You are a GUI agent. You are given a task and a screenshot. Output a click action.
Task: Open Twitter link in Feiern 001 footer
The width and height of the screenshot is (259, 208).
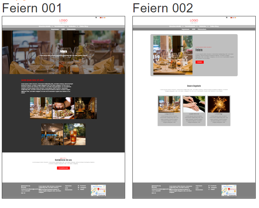[x=82, y=189]
